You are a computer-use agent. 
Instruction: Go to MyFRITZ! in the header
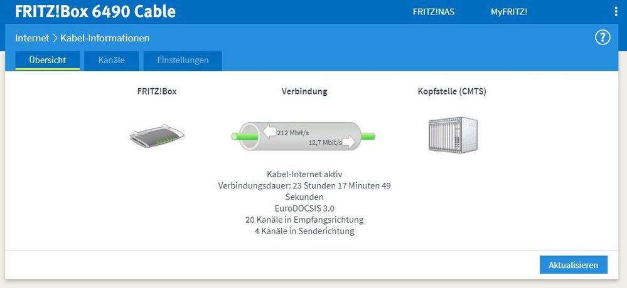pos(508,12)
